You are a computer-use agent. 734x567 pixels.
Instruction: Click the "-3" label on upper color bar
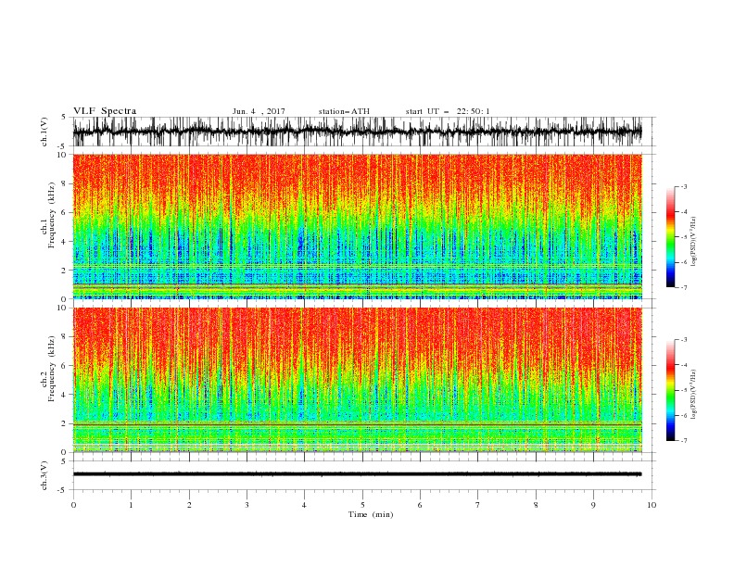point(683,186)
